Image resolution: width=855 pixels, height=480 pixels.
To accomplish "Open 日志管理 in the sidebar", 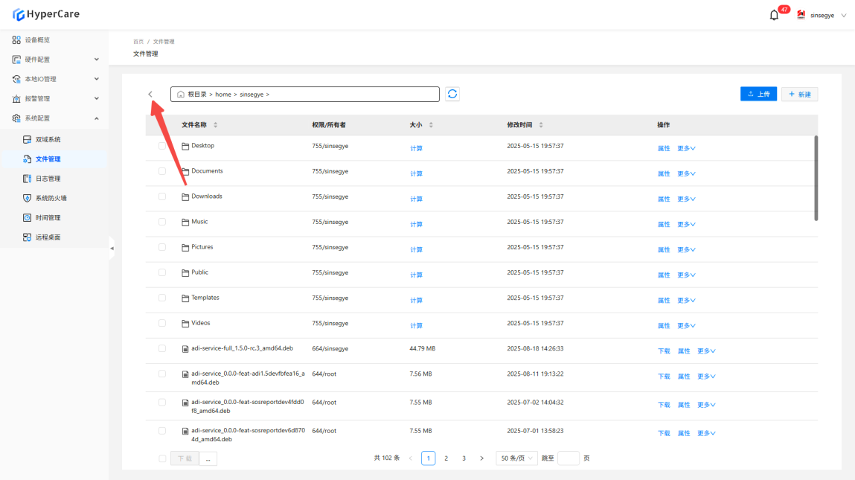I will (48, 179).
